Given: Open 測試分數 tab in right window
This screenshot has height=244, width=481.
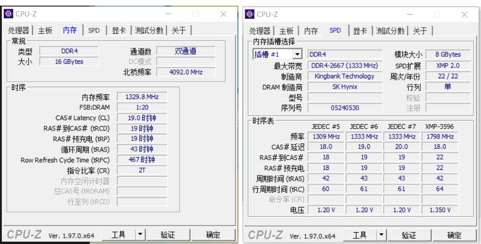Looking at the screenshot, I should (390, 30).
